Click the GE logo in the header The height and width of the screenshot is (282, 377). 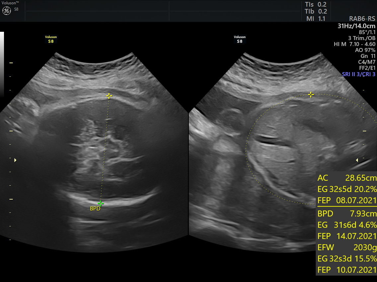(x=6, y=11)
